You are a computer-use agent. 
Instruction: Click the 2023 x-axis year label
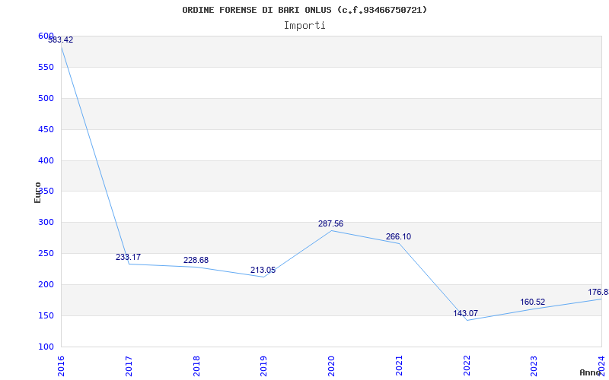tap(534, 366)
